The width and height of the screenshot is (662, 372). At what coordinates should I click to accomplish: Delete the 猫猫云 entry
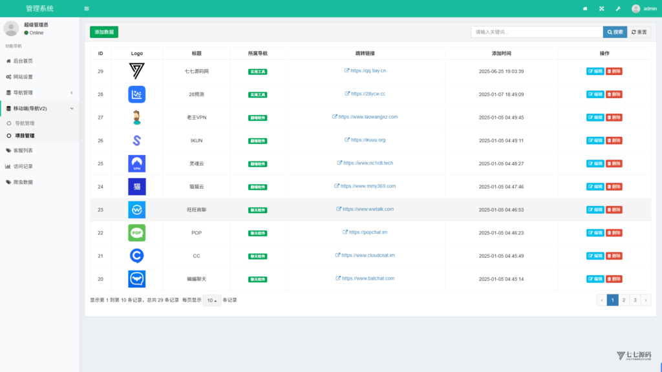point(614,187)
